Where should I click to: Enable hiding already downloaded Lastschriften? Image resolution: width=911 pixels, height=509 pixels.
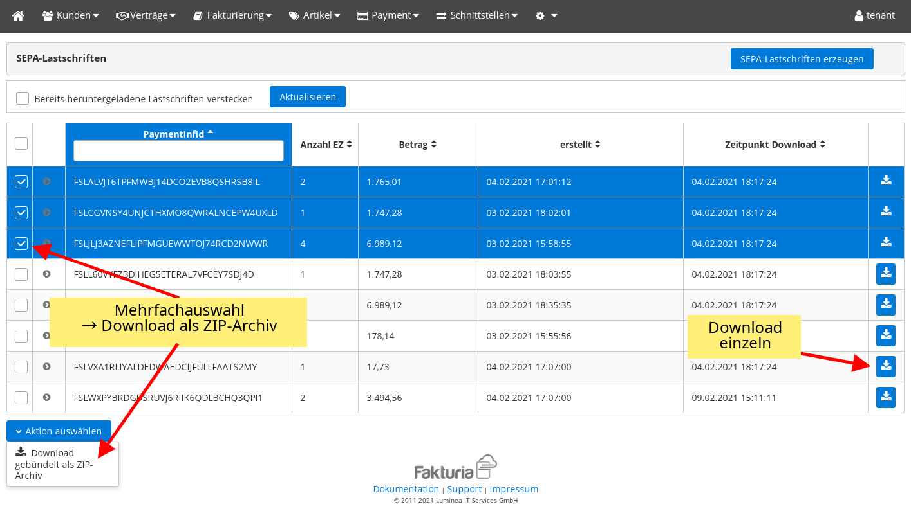coord(23,98)
